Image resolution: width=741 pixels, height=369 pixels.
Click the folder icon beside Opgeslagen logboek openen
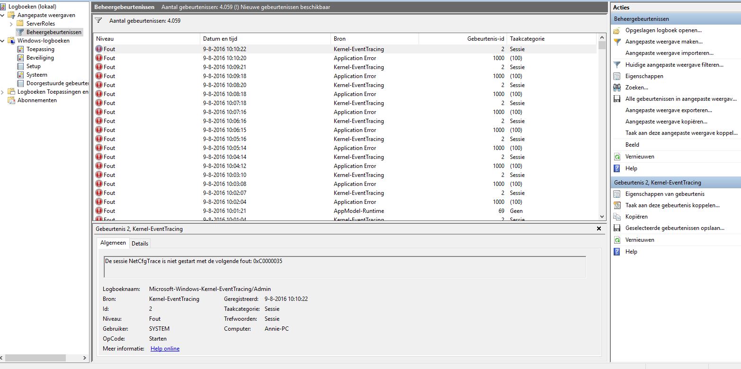click(617, 30)
